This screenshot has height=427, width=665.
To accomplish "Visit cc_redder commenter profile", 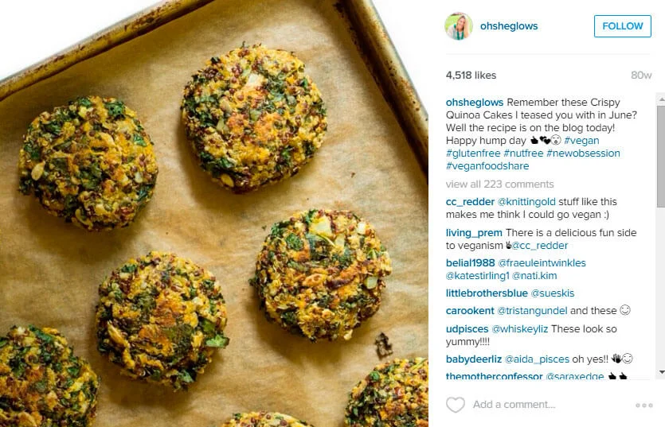I will 470,202.
